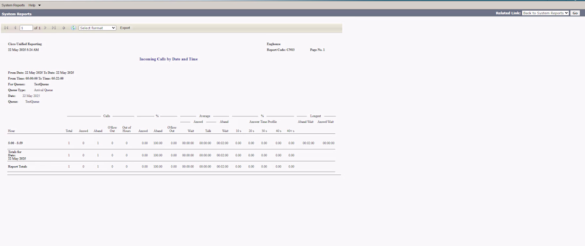The height and width of the screenshot is (246, 585).
Task: Click the From Time line
Action: click(x=36, y=79)
